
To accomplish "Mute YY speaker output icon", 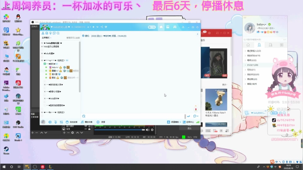I will (50, 122).
